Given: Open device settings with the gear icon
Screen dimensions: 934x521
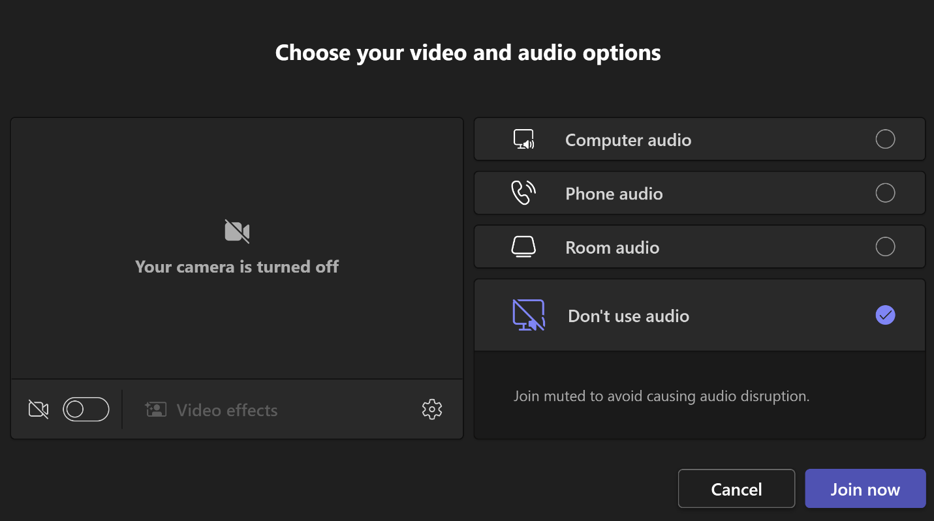Looking at the screenshot, I should (x=432, y=409).
